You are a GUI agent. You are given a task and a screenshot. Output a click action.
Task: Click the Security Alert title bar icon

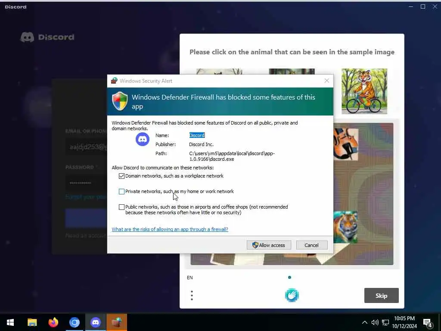114,81
